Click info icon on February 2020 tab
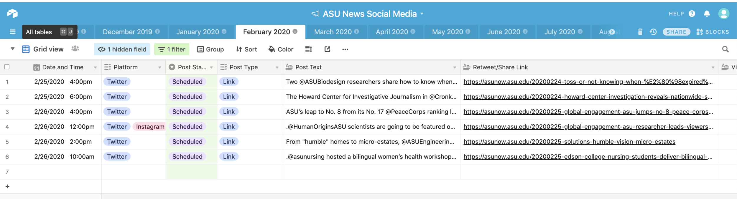Image resolution: width=737 pixels, height=199 pixels. (x=295, y=31)
